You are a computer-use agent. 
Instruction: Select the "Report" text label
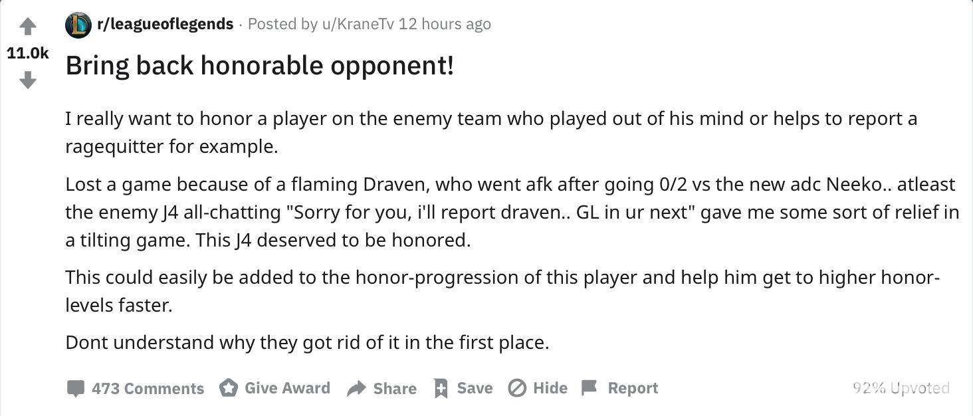(633, 388)
